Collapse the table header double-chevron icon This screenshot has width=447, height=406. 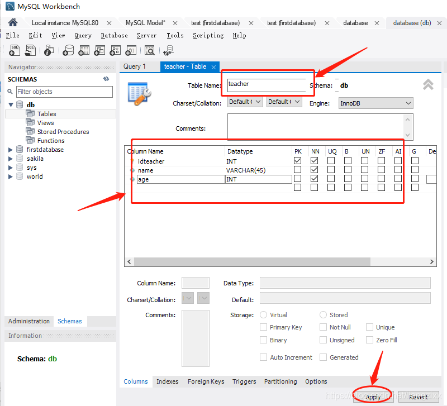428,85
